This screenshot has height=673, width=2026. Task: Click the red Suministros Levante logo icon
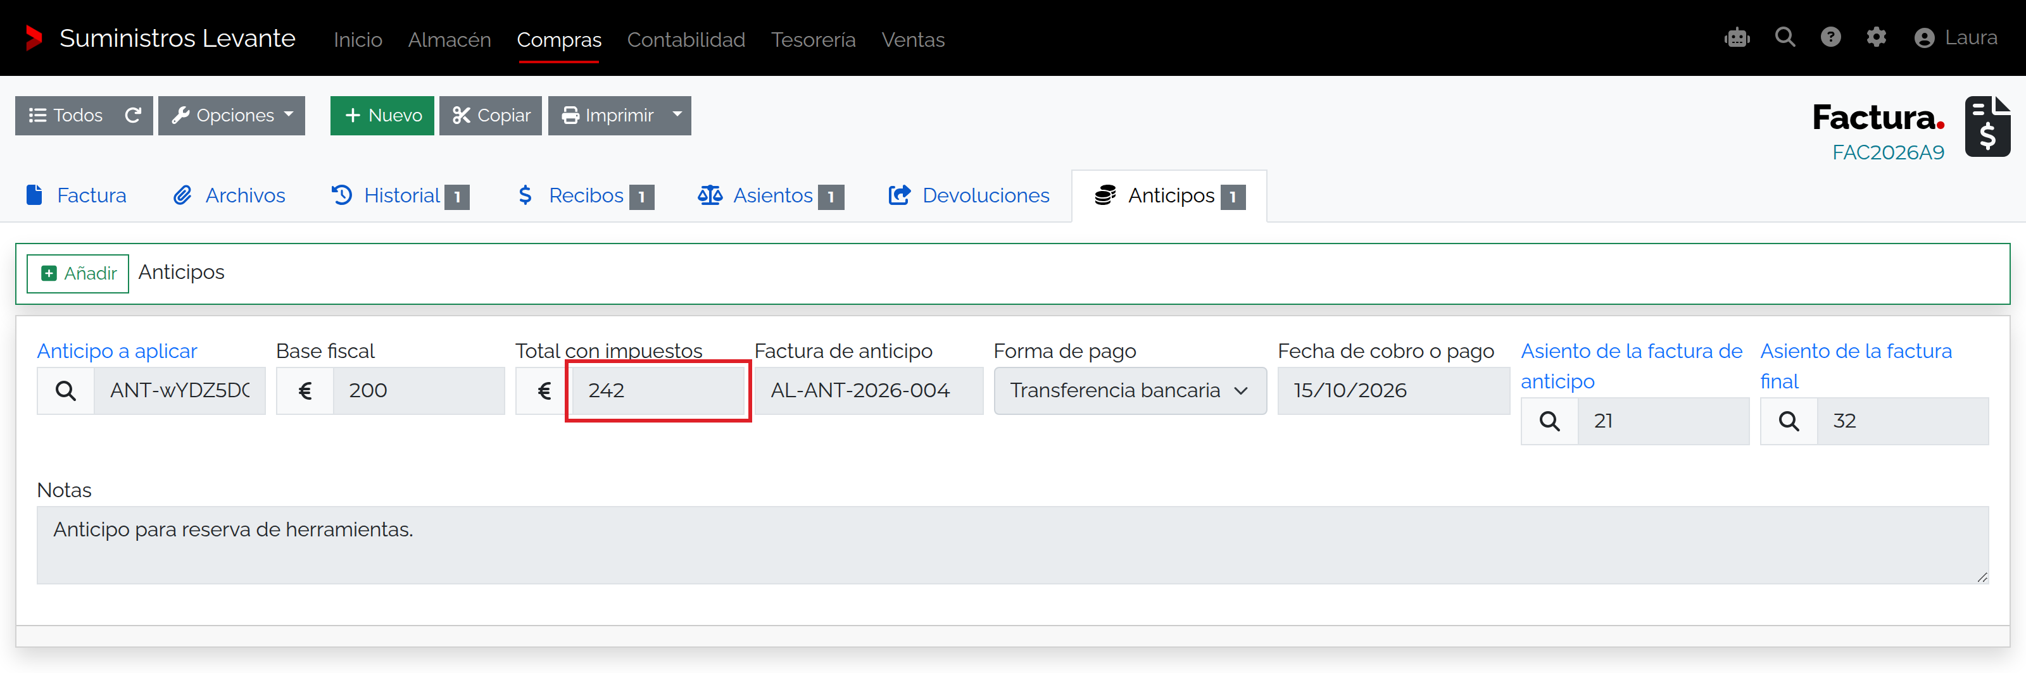[33, 38]
